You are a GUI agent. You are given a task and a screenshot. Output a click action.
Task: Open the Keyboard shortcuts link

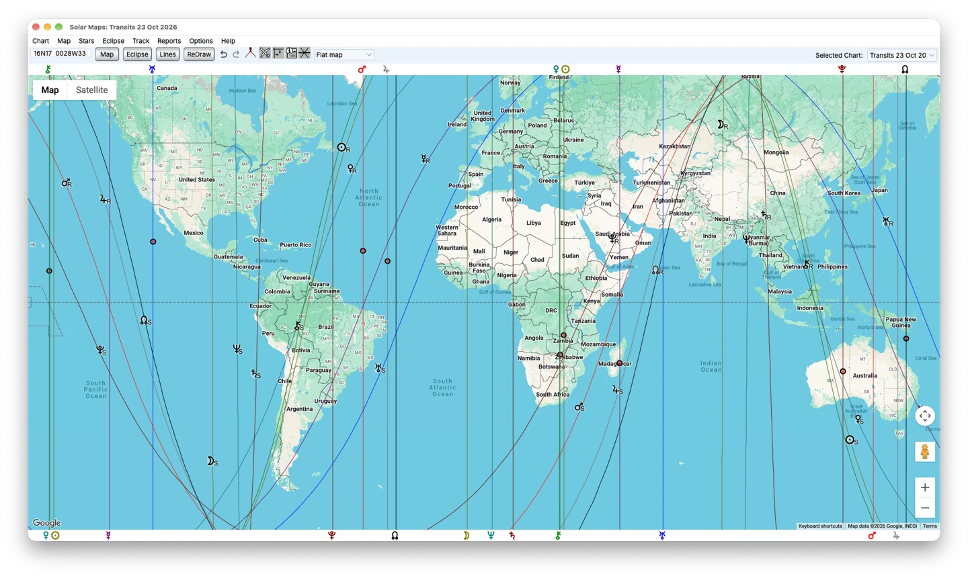[x=820, y=526]
